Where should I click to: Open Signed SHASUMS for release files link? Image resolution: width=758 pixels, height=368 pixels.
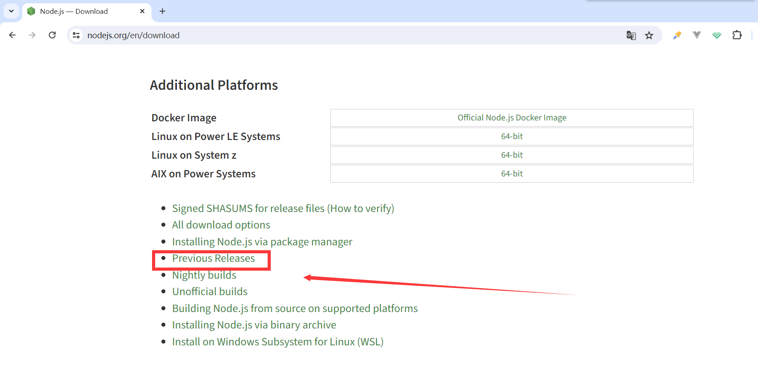[x=283, y=208]
